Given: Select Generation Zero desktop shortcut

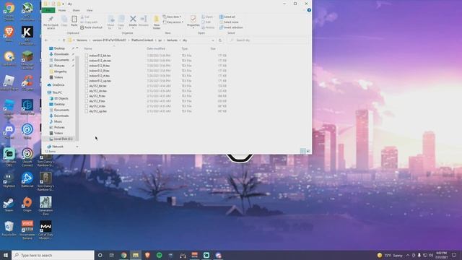Looking at the screenshot, I should [45, 206].
